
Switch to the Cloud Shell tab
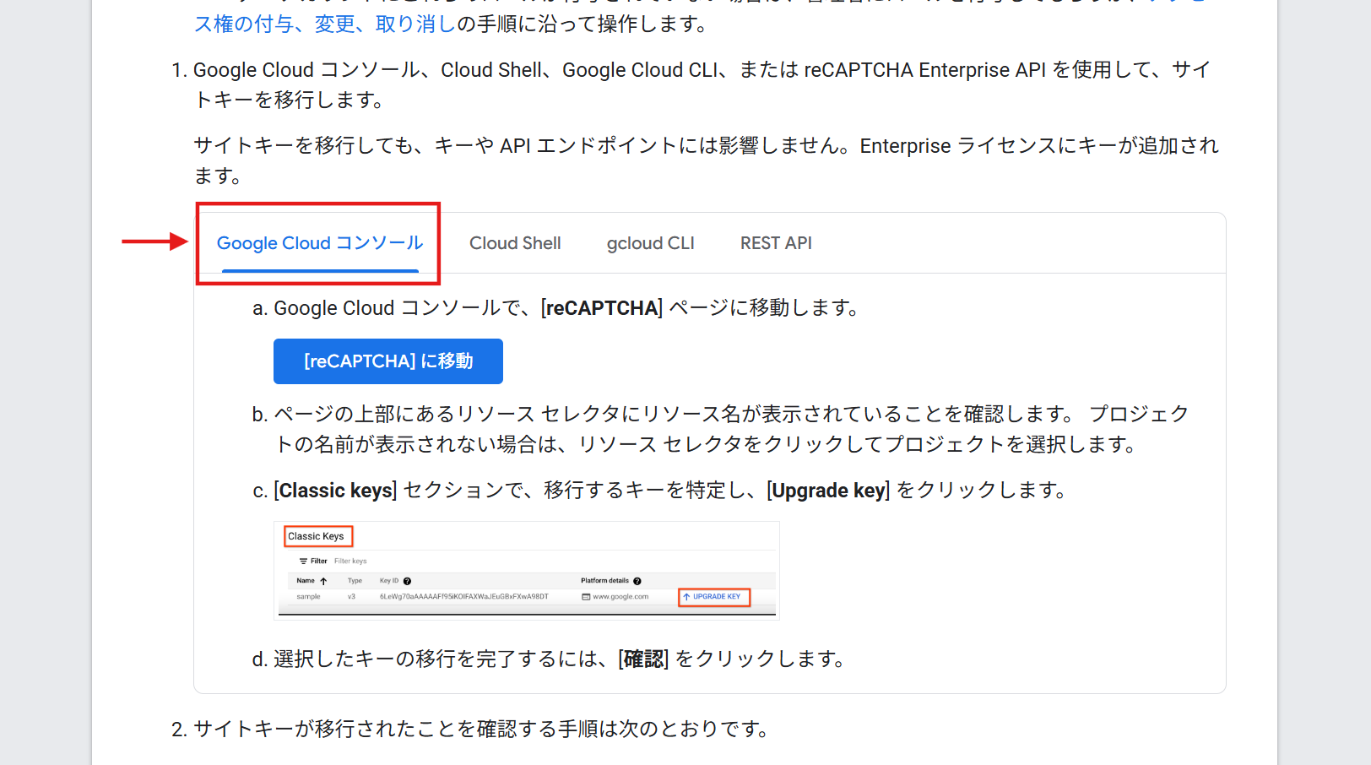[515, 243]
